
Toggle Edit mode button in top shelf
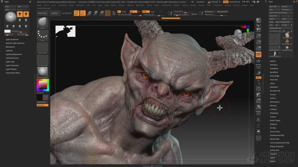click(76, 13)
